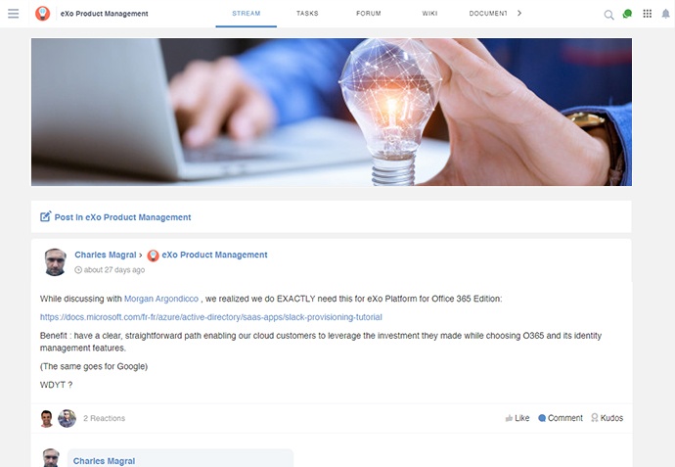Send Kudos for the post
This screenshot has height=467, width=675.
pyautogui.click(x=607, y=418)
